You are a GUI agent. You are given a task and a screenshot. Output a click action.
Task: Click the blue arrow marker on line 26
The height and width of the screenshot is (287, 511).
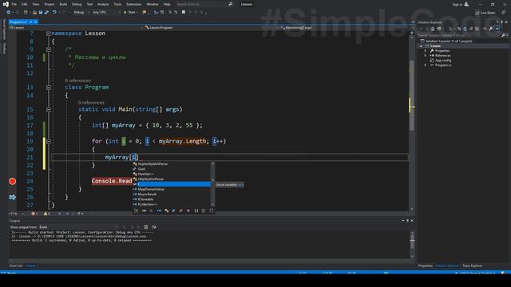(13, 197)
